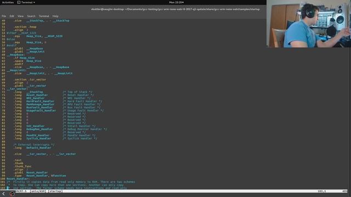Image resolution: width=351 pixels, height=197 pixels.
Task: Open the Terminal app menu in top bar
Action: [x=26, y=2]
